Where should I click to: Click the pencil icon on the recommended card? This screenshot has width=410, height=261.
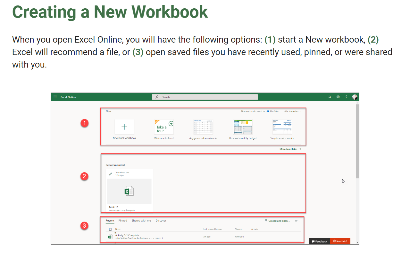111,174
